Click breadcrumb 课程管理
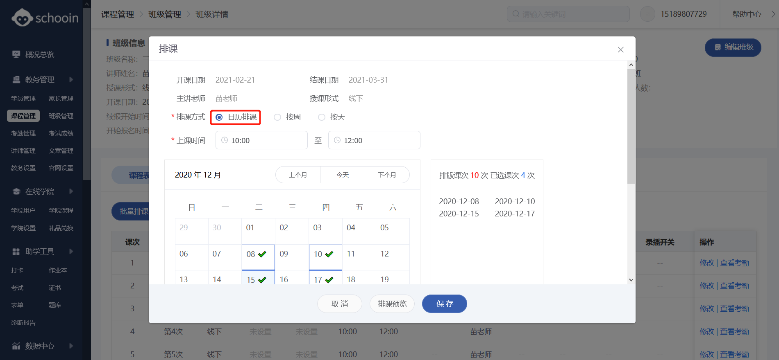 (x=118, y=14)
